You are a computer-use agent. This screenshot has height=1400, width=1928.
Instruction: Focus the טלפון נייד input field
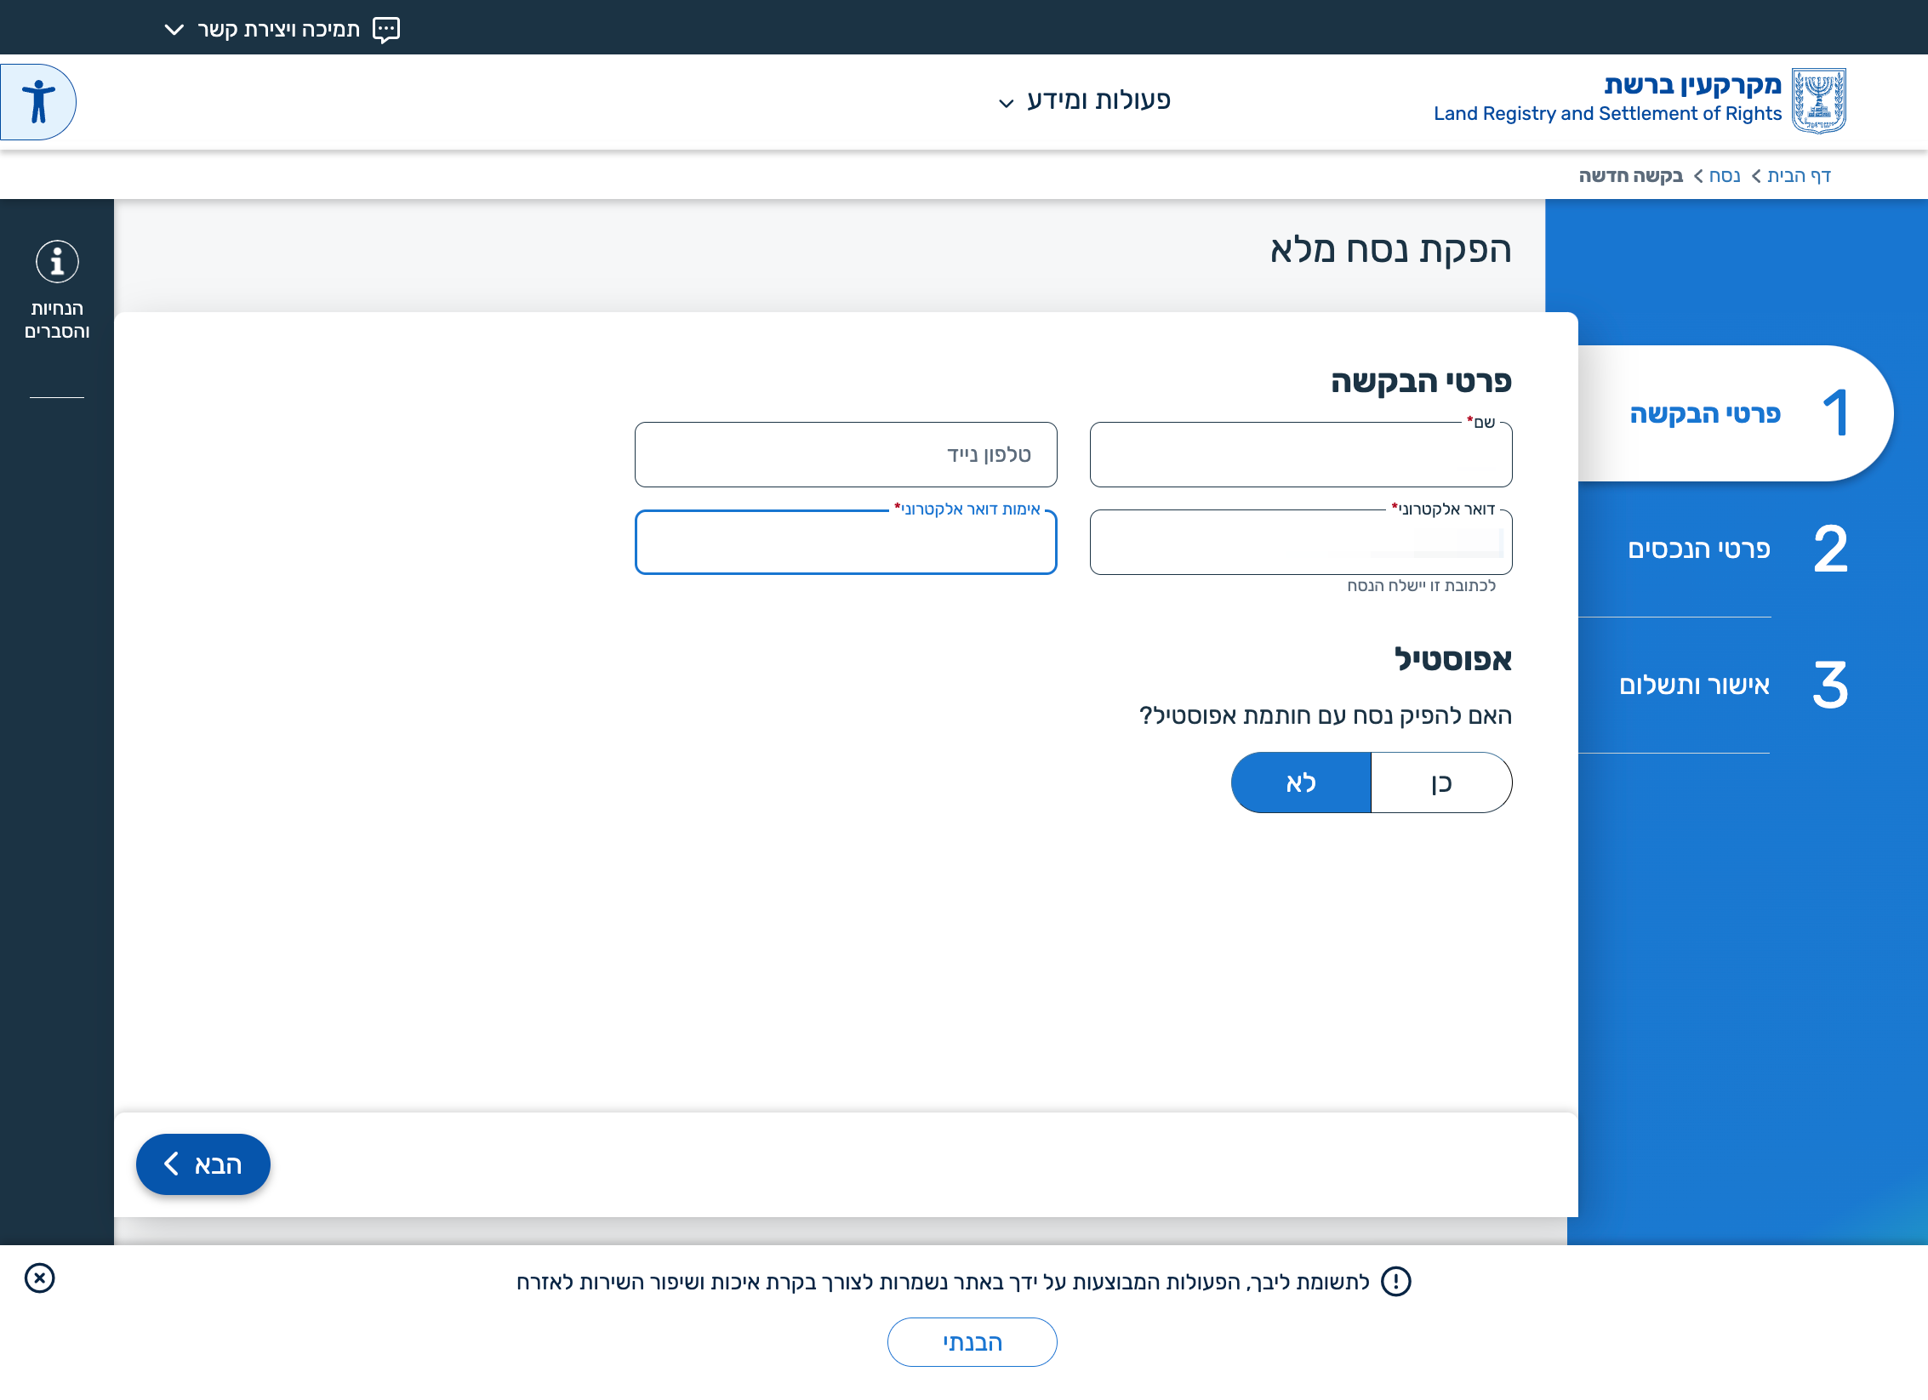[x=846, y=455]
